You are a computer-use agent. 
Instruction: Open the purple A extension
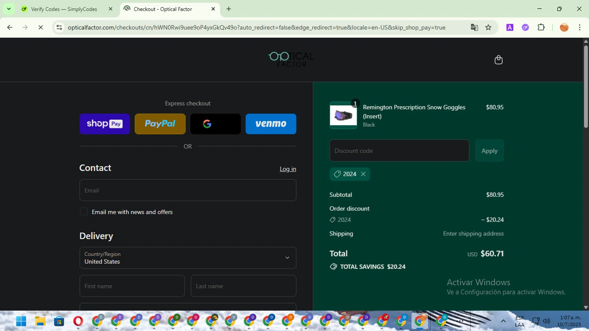coord(510,27)
